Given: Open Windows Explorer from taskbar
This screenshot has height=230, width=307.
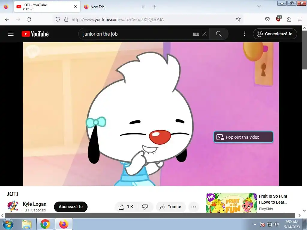Looking at the screenshot, I should pos(27,224).
